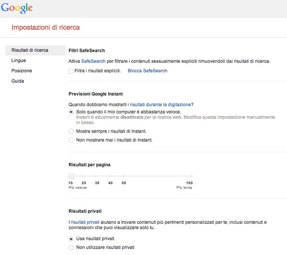Open the risultati privati info link

(x=85, y=222)
